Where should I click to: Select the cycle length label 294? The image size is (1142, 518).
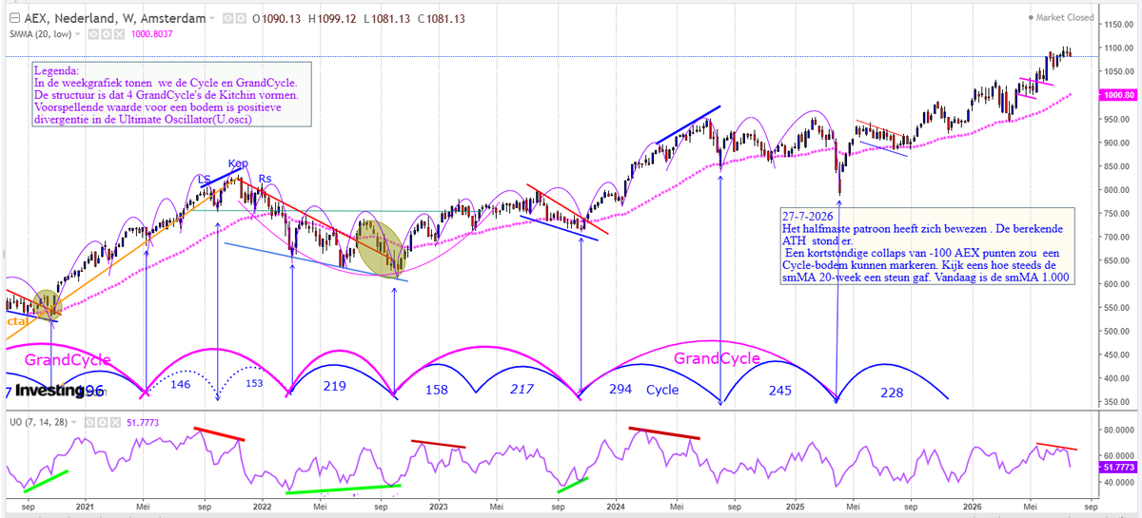pyautogui.click(x=620, y=389)
